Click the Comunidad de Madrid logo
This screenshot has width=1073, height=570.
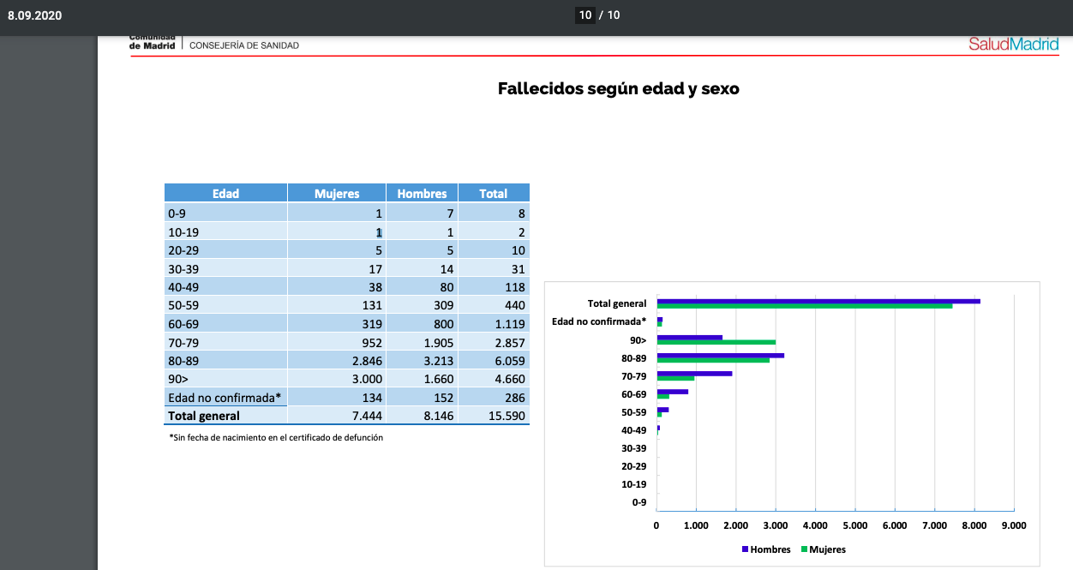(x=153, y=42)
